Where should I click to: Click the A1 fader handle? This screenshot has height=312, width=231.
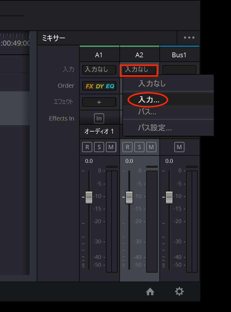(89, 197)
